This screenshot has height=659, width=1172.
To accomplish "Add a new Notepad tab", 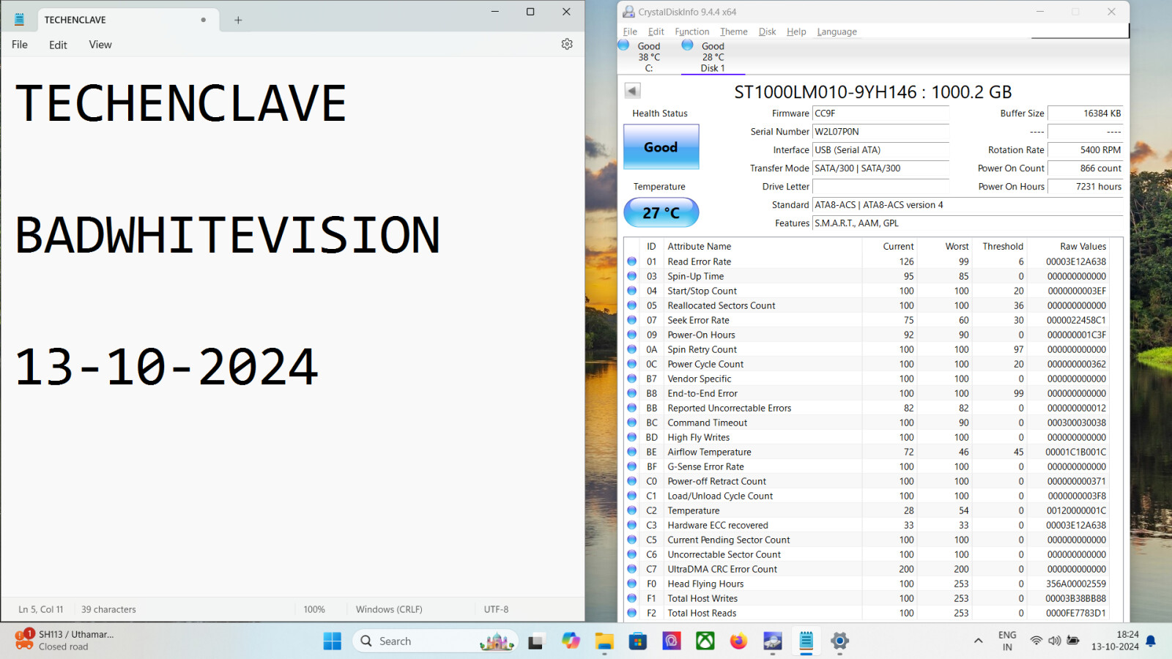I will 238,21.
